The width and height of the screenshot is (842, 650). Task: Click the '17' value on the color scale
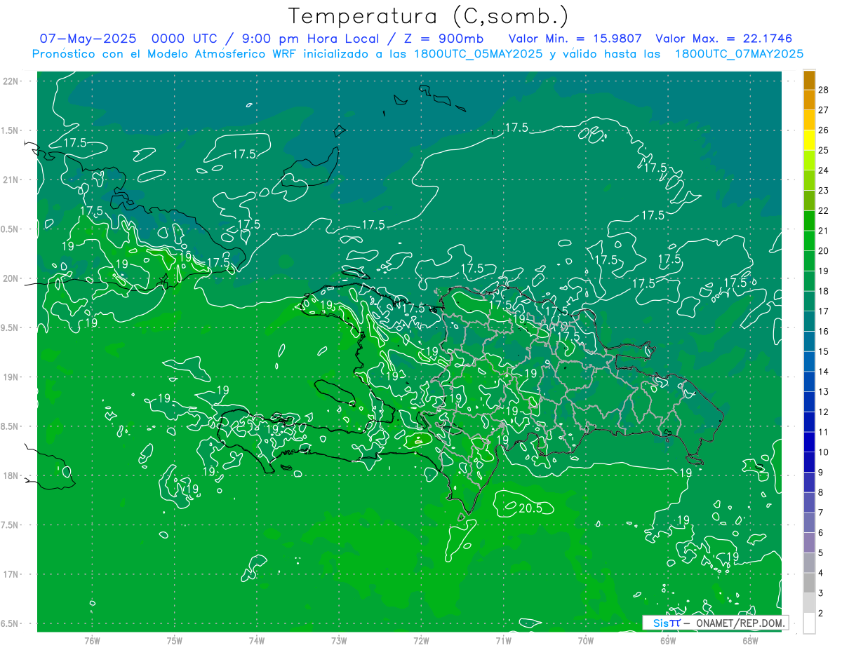click(823, 311)
